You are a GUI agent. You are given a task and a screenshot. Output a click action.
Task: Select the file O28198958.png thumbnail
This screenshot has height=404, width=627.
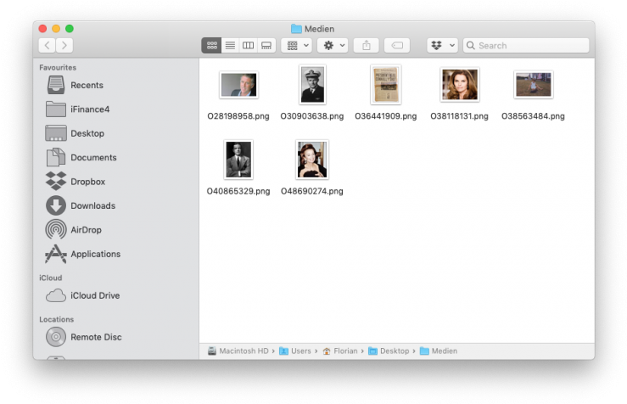238,85
